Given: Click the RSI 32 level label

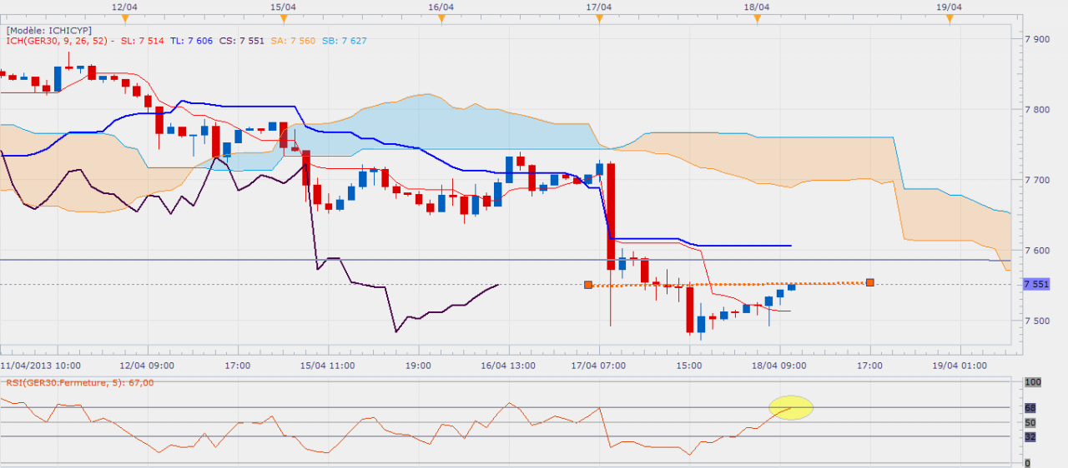Looking at the screenshot, I should click(x=1030, y=436).
